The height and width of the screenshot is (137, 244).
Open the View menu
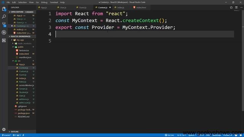tap(31, 2)
